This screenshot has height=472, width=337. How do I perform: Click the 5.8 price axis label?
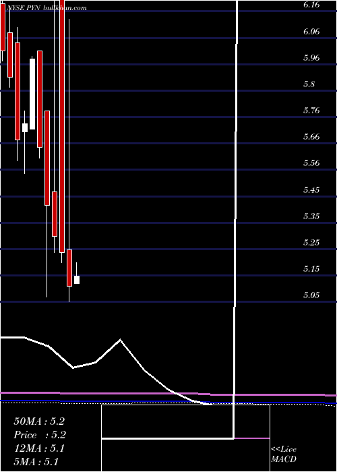[309, 84]
